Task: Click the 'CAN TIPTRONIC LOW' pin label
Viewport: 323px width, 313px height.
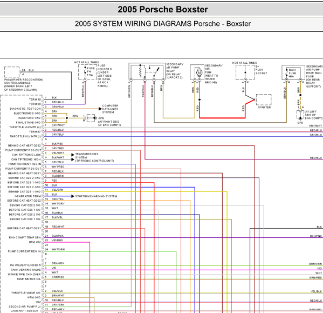Action: pos(26,155)
